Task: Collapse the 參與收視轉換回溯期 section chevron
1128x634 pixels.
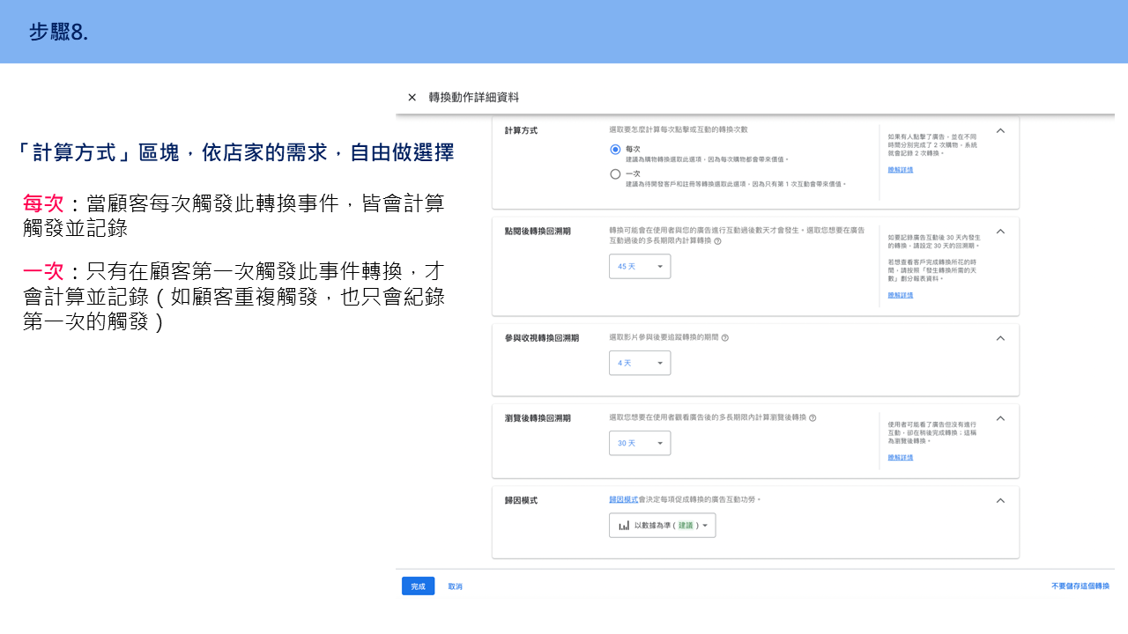Action: (x=1000, y=338)
